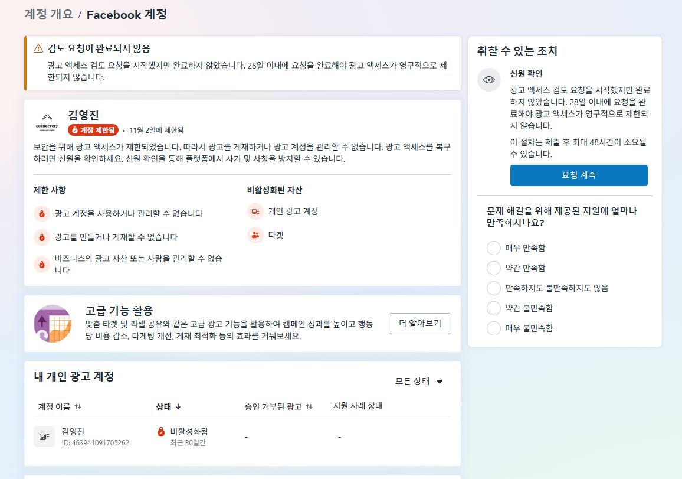The image size is (682, 479).
Task: Click the eye icon beside 신원 확인
Action: pyautogui.click(x=488, y=80)
